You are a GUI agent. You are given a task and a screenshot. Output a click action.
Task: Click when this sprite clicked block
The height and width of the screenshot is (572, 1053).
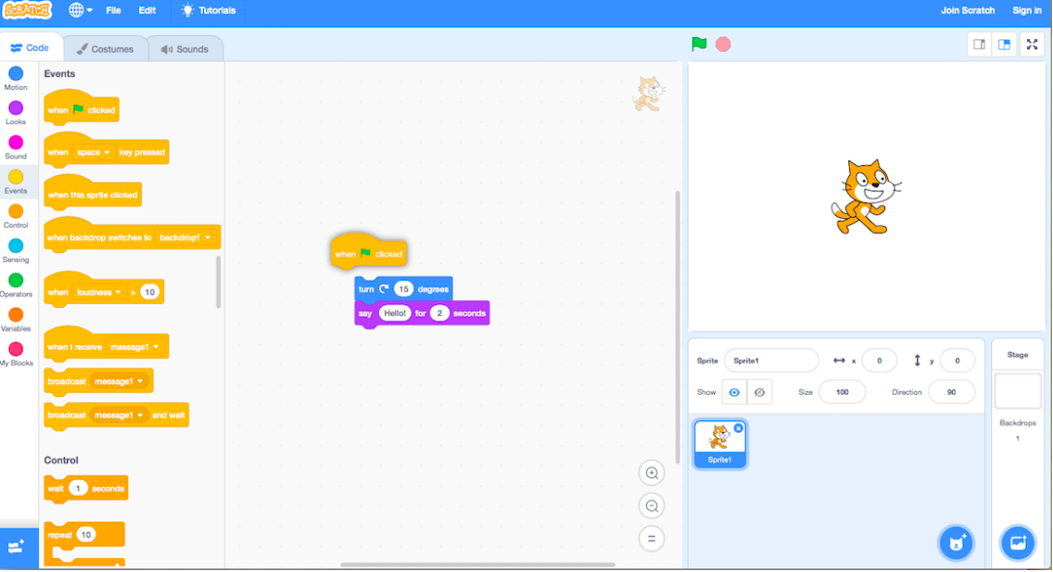click(x=93, y=195)
